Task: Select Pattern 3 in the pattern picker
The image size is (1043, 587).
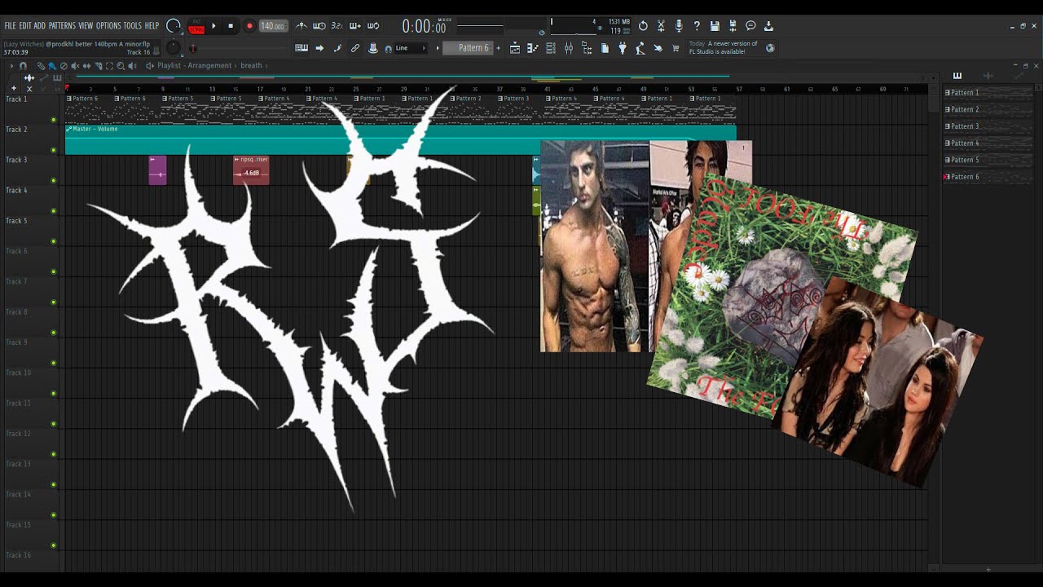Action: pos(988,126)
